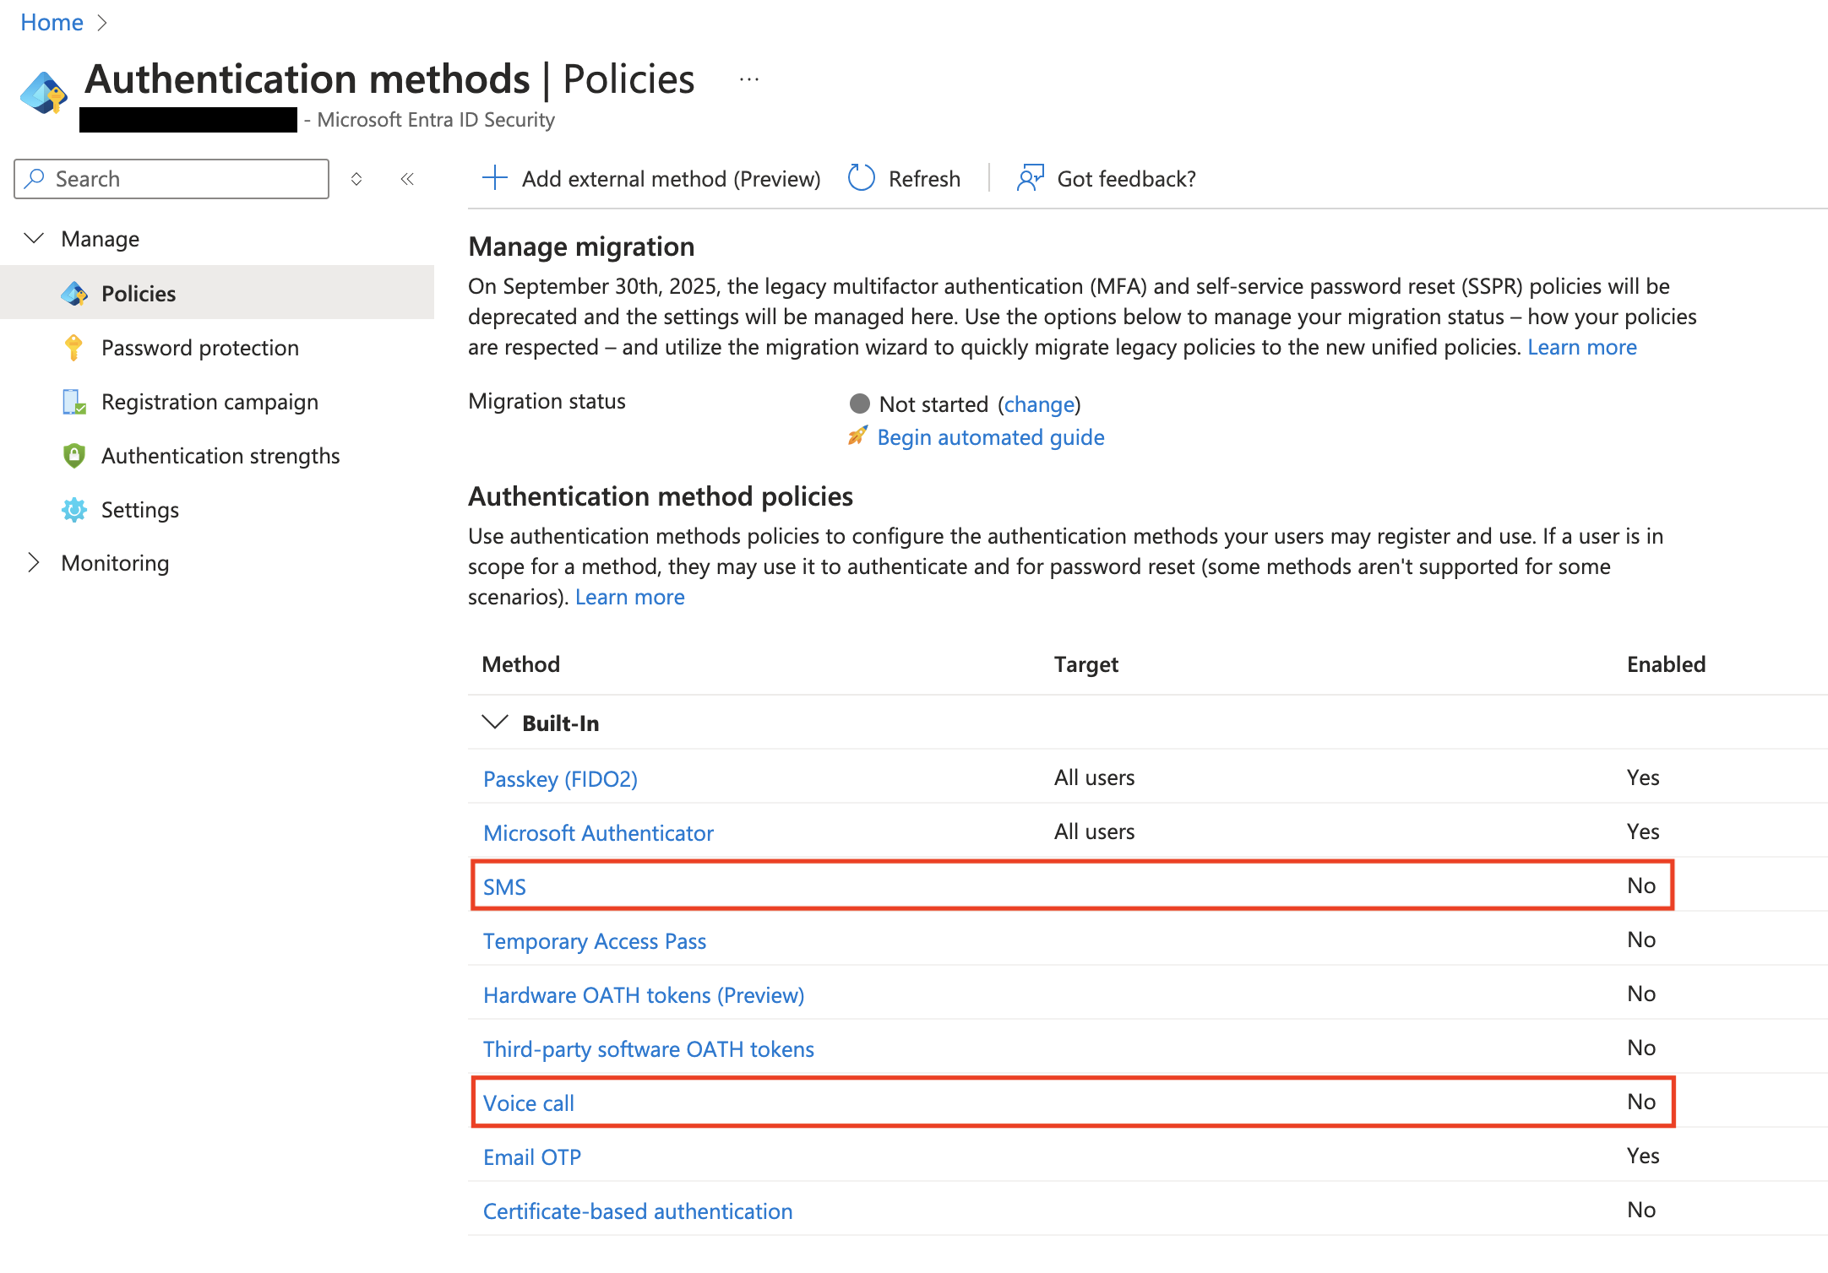The width and height of the screenshot is (1828, 1273).
Task: Open the Passkey (FIDO2) method link
Action: (x=560, y=778)
